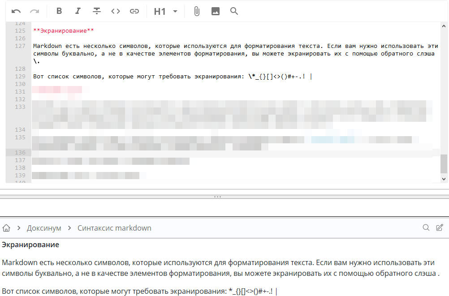Click the undo arrow icon
This screenshot has width=449, height=296.
16,11
